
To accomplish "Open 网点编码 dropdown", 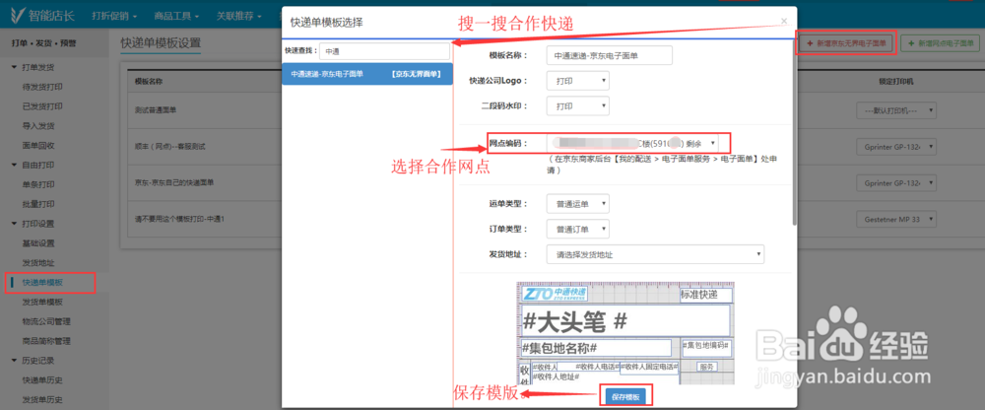I will [632, 143].
